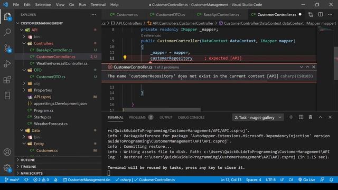Viewport: 338px width, 190px height.
Task: Click the editor horizontal scrollbar
Action: click(x=162, y=110)
